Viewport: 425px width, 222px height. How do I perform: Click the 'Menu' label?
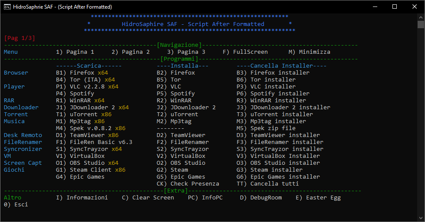click(x=11, y=52)
